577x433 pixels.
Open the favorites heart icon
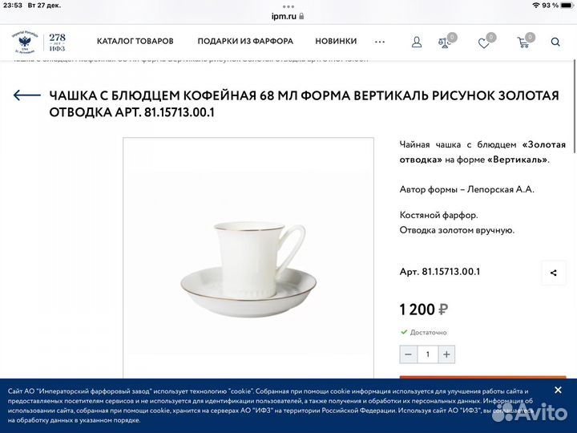pyautogui.click(x=483, y=43)
